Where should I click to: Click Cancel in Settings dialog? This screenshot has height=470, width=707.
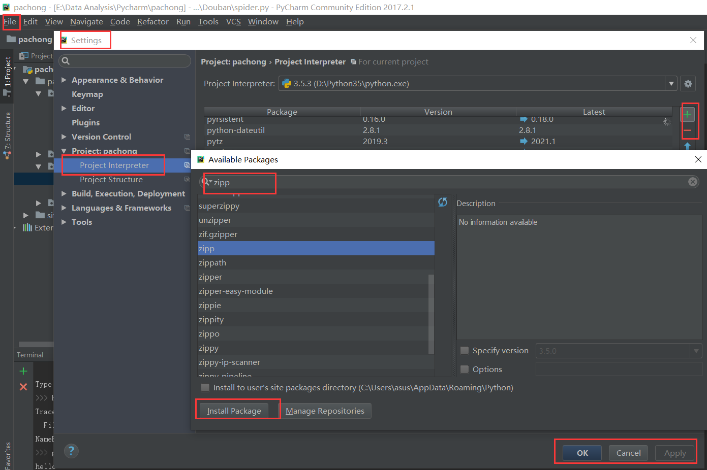click(628, 453)
